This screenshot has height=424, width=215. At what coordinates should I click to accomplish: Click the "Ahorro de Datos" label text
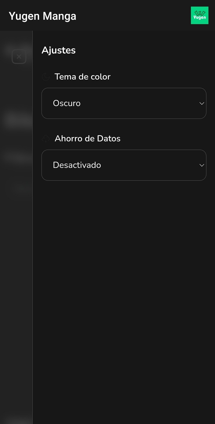[x=88, y=139]
